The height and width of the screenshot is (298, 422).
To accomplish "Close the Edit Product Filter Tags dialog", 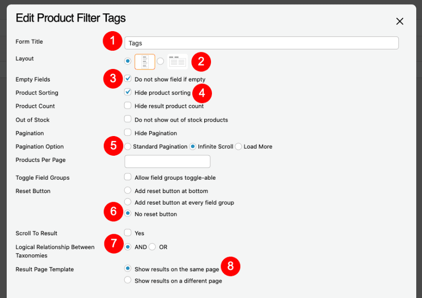I will click(399, 21).
